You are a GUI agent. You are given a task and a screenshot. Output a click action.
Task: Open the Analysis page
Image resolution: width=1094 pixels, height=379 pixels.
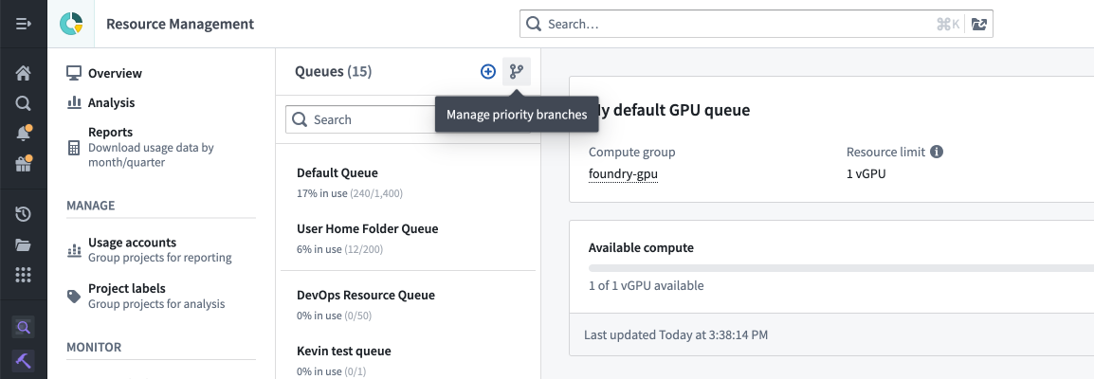tap(112, 102)
